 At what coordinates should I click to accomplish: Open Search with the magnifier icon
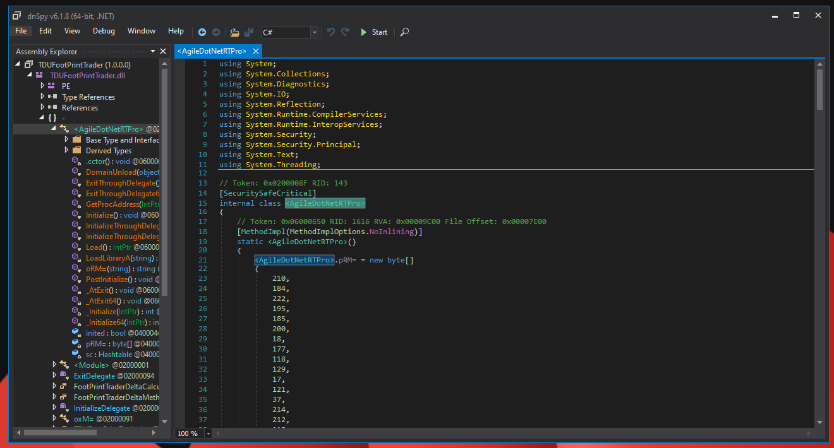(x=405, y=32)
